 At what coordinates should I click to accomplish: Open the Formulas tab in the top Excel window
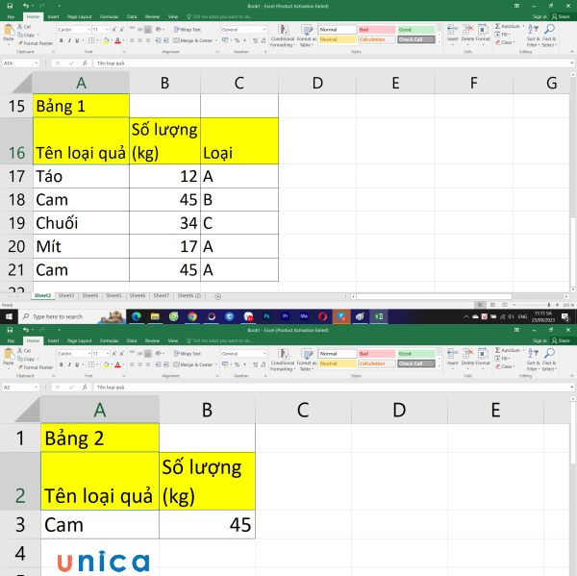point(110,16)
